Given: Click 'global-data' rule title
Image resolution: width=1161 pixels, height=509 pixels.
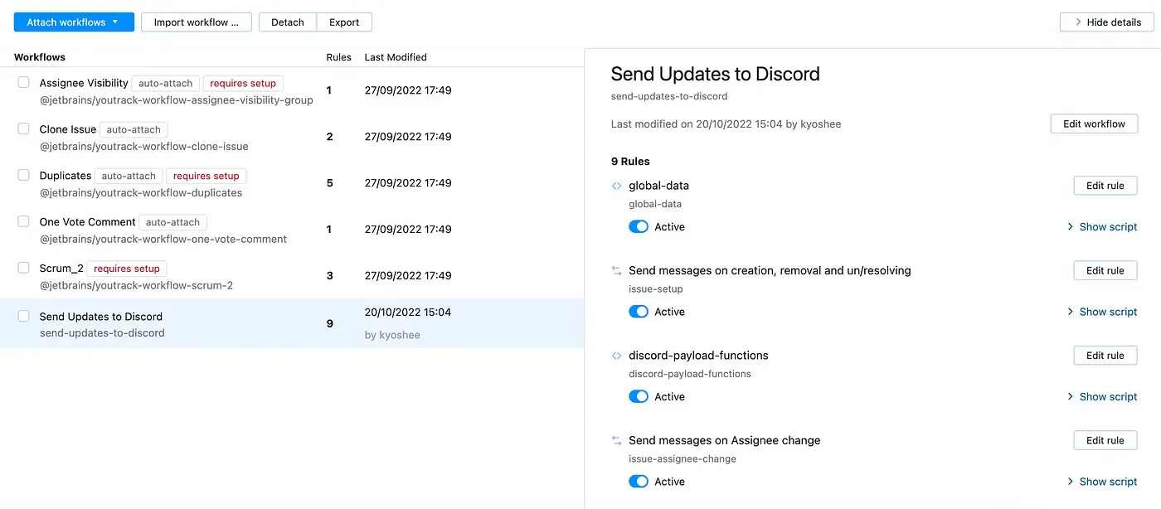Looking at the screenshot, I should click(x=658, y=186).
